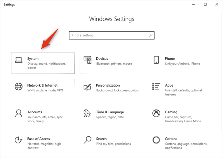Click 'Wi-Fi, airplane mode, VPN' description
The image size is (223, 158).
(45, 90)
